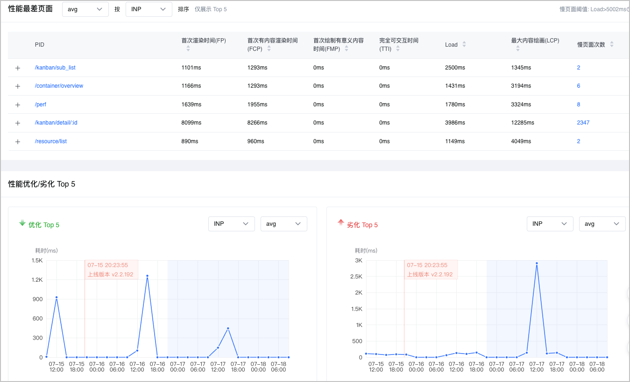Click the PID column header

click(40, 45)
